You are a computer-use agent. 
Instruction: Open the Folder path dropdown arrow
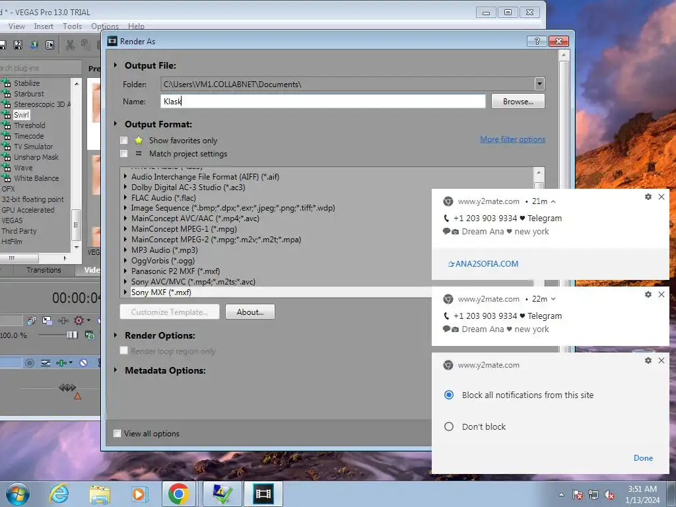pyautogui.click(x=539, y=84)
